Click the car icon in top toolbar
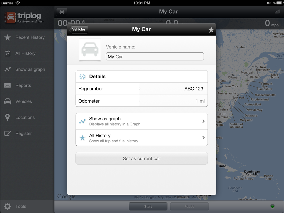 (x=62, y=12)
